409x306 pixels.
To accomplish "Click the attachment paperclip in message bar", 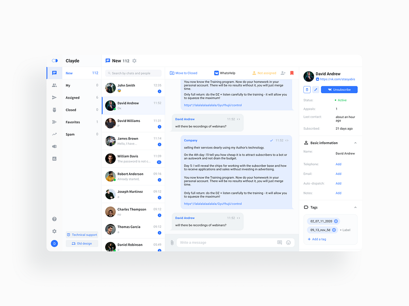I will tap(173, 241).
